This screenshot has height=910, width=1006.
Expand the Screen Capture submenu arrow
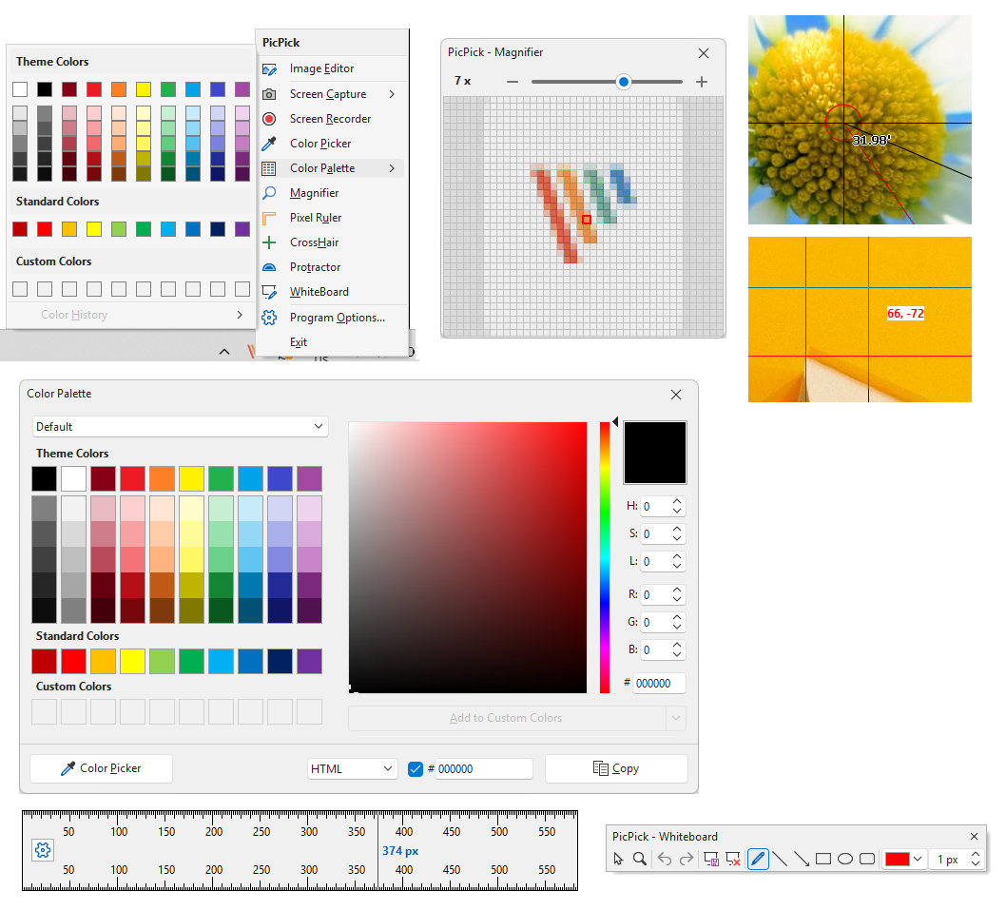[x=392, y=94]
